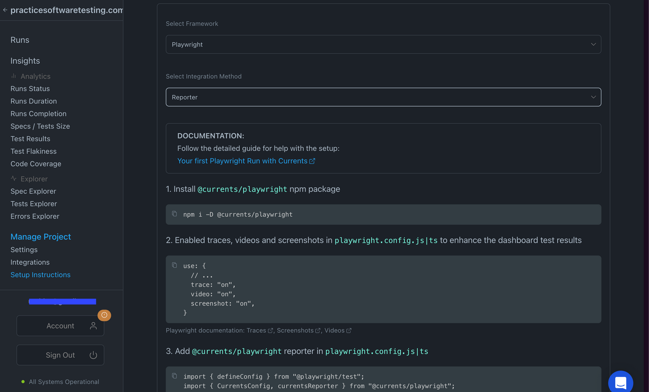
Task: Click the blurred blue progress bar in sidebar
Action: 62,301
